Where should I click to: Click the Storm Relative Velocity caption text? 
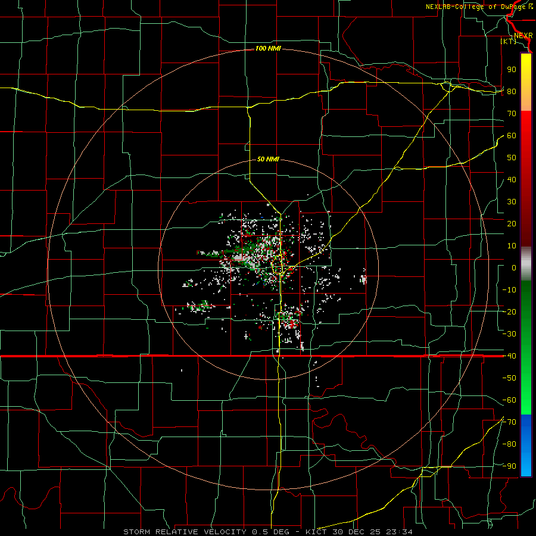(267, 532)
